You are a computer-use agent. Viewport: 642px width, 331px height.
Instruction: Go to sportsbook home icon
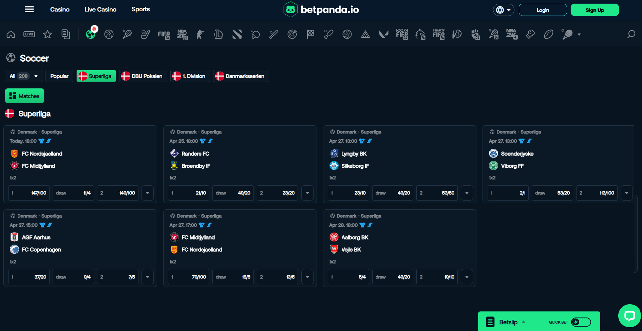pyautogui.click(x=11, y=34)
